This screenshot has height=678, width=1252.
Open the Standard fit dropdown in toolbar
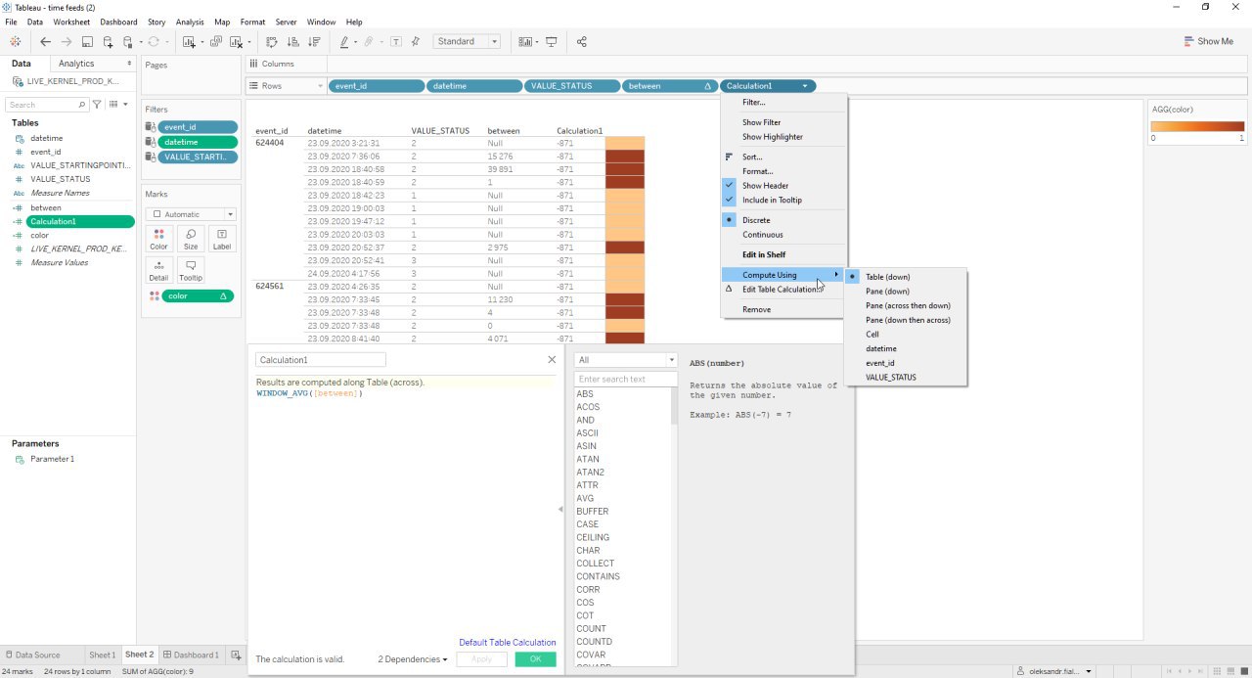(467, 42)
